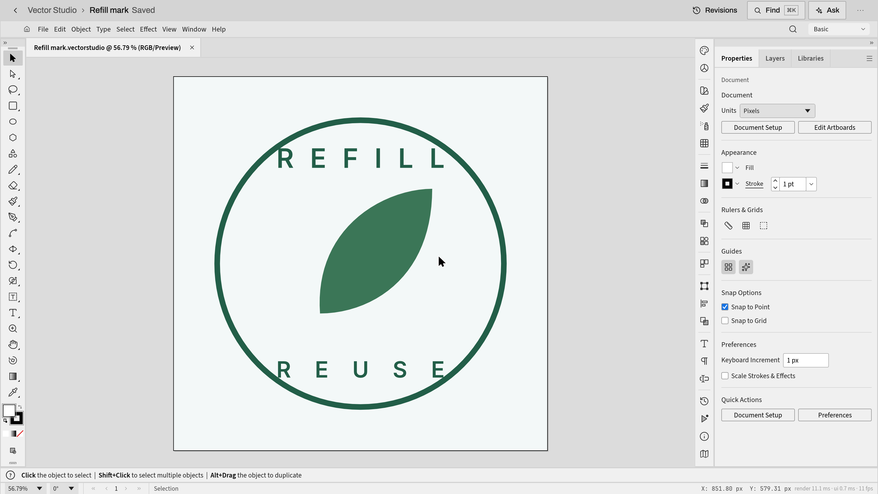878x494 pixels.
Task: Click the Edit Artboards button
Action: (x=835, y=128)
